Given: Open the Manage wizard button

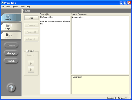Looking at the screenshot, I should [x=11, y=53].
